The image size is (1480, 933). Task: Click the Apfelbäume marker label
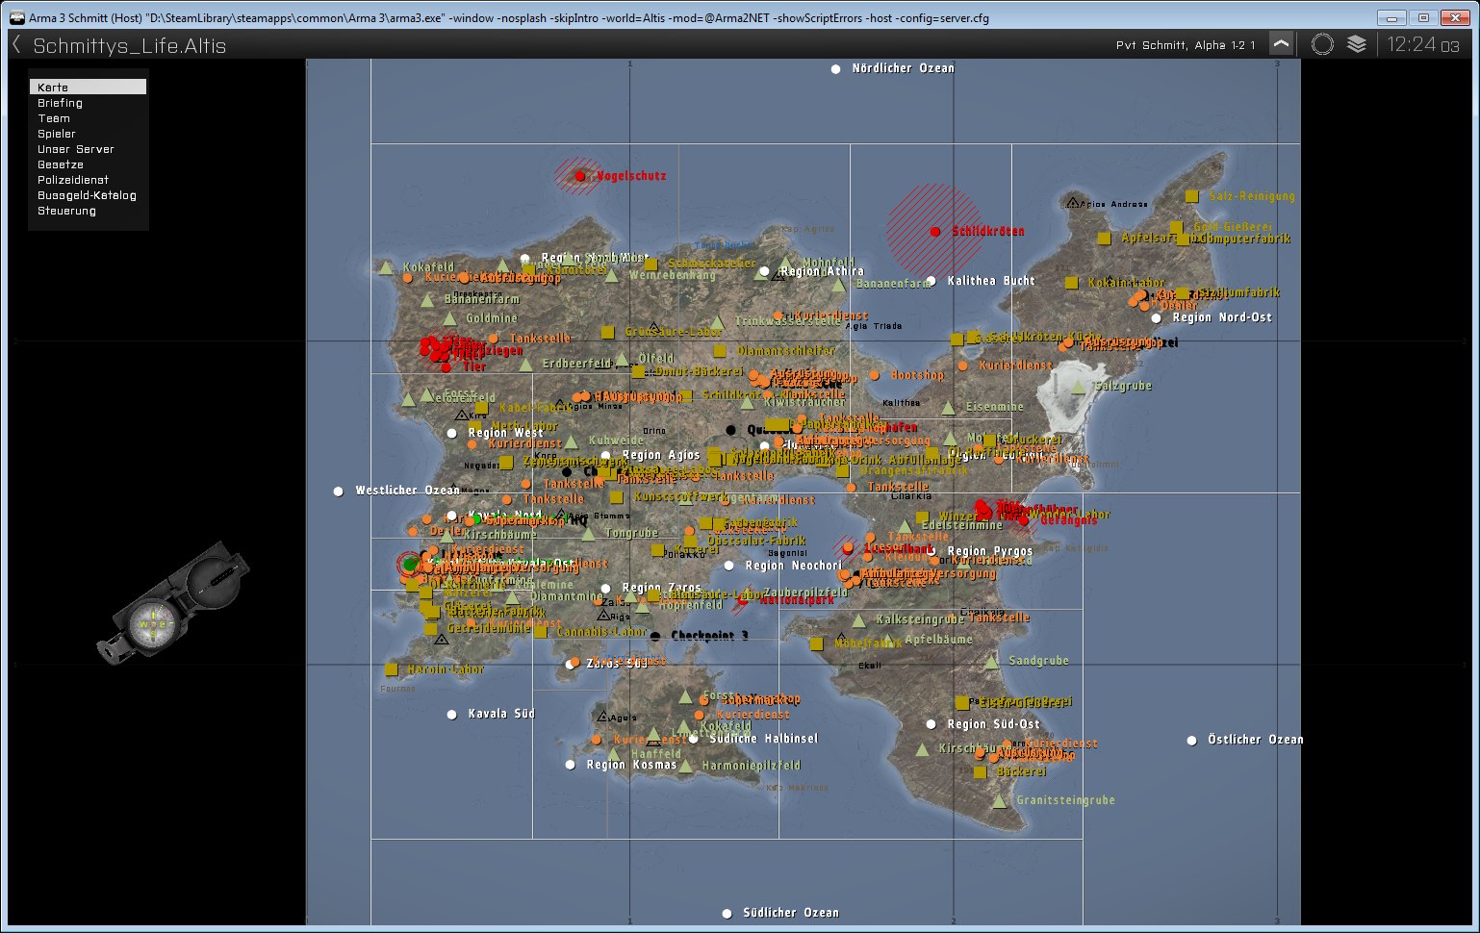click(x=938, y=640)
